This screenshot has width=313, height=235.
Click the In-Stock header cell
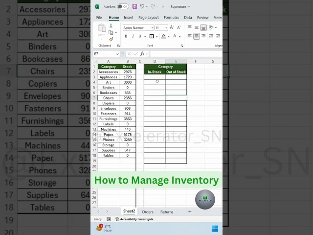155,72
